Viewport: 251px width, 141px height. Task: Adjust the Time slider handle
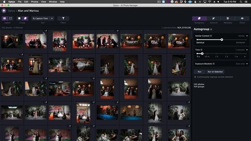tap(202, 54)
